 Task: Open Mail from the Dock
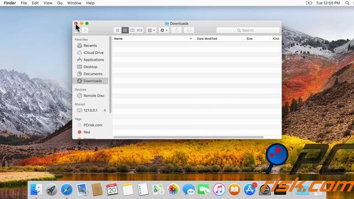click(82, 189)
